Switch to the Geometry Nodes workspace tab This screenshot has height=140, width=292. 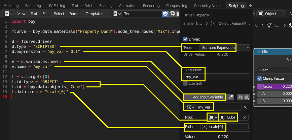(209, 6)
